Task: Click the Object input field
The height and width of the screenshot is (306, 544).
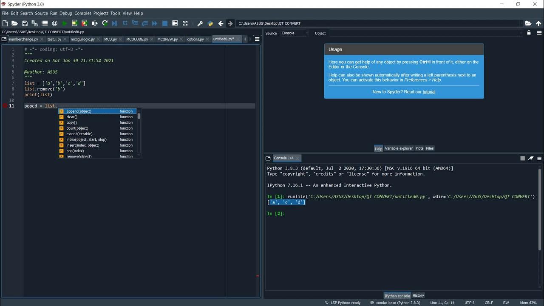Action: (x=423, y=33)
